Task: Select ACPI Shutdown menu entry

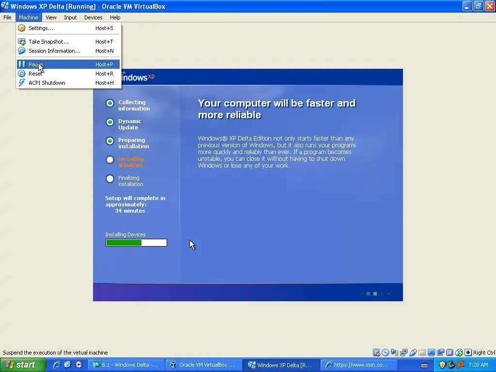Action: click(x=68, y=82)
